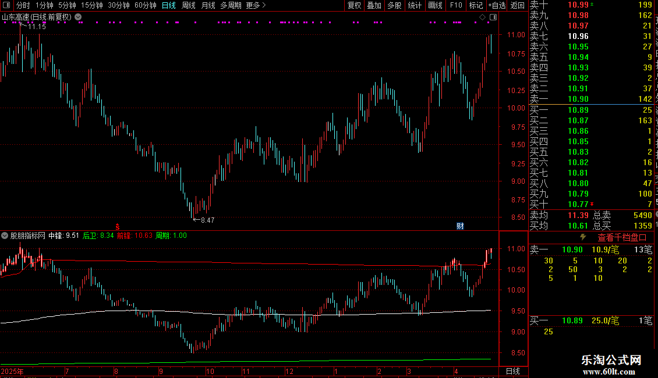Open the 多股 multi-stock view

[394, 5]
